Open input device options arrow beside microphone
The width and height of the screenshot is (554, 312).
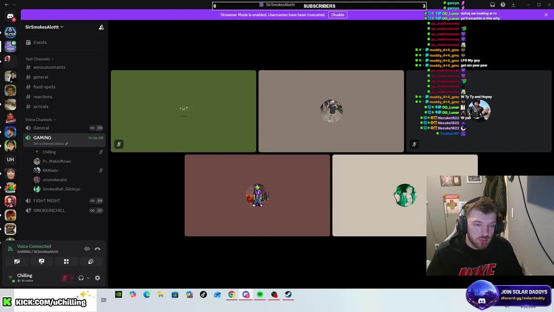coord(72,278)
